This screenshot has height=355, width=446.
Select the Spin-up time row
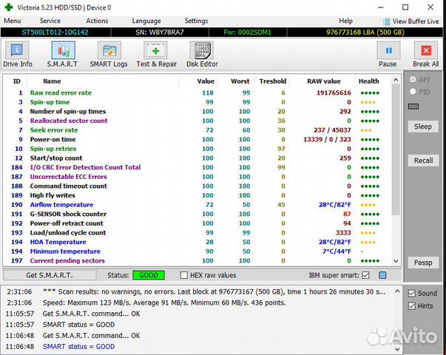click(x=196, y=102)
